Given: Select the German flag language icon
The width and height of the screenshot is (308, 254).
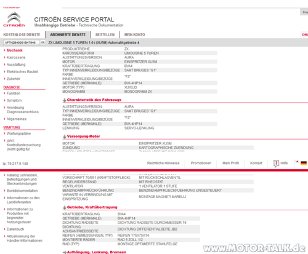Looking at the screenshot, I should [x=304, y=163].
